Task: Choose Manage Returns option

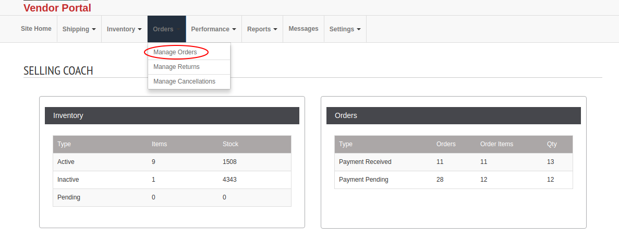Action: coord(176,67)
